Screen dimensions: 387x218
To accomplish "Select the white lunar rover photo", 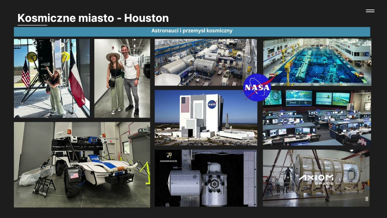I will (82, 165).
